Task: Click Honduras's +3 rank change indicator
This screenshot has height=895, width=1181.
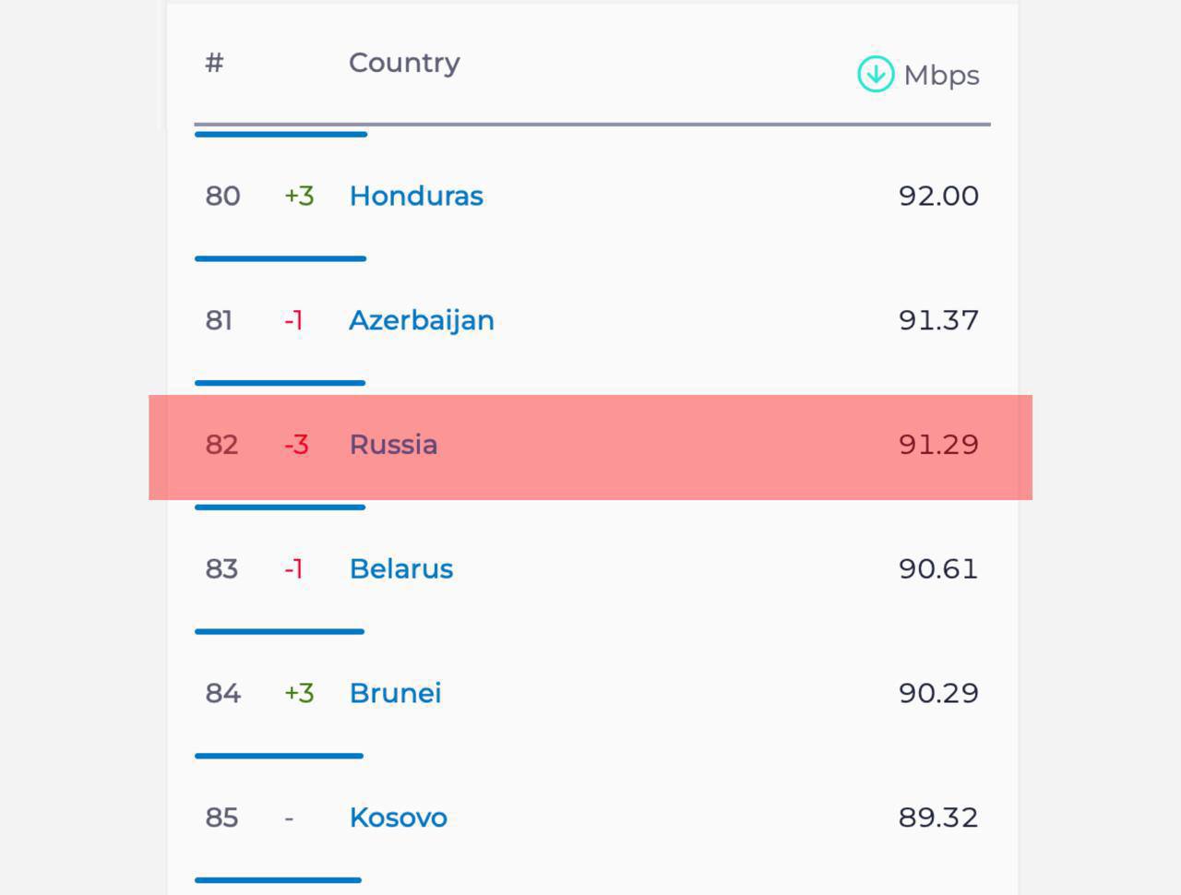Action: [x=299, y=196]
